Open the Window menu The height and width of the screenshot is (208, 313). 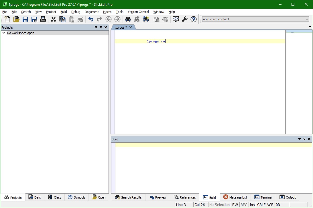[159, 12]
